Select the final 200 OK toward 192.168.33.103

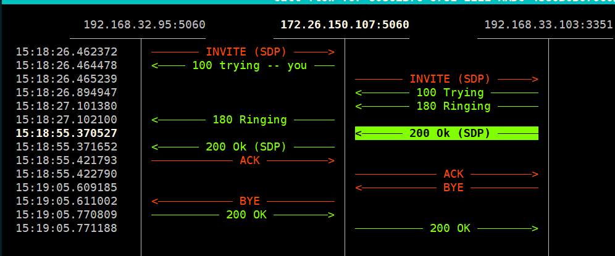450,228
